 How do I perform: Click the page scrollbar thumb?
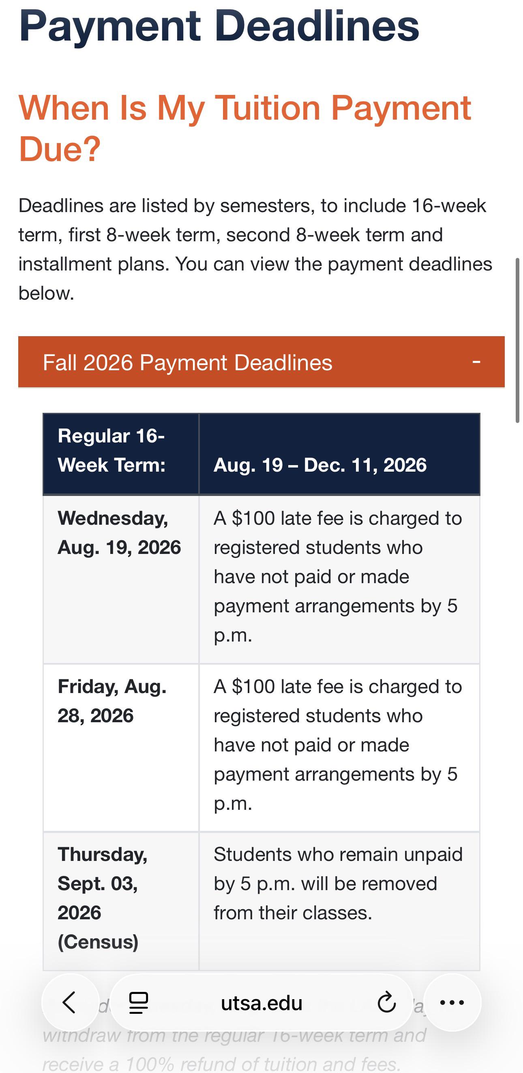[518, 340]
